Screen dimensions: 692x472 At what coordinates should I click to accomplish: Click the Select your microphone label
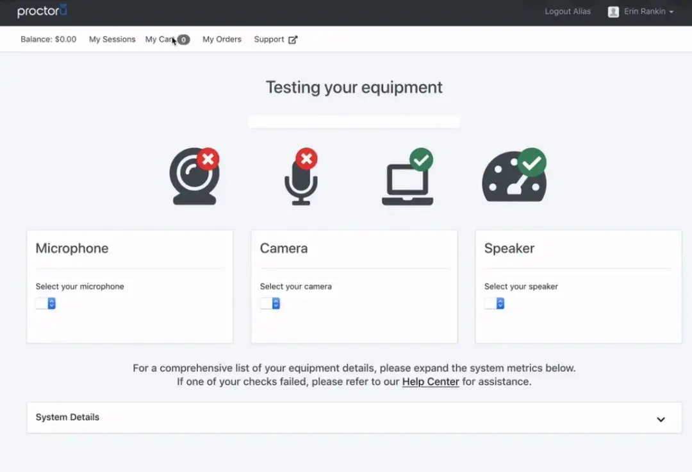tap(80, 287)
